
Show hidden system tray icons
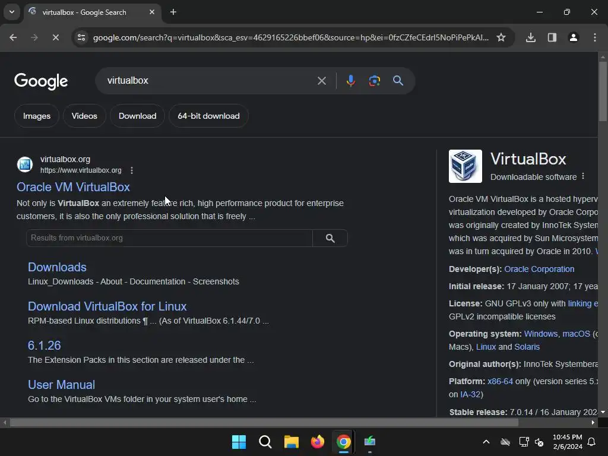[x=486, y=442]
